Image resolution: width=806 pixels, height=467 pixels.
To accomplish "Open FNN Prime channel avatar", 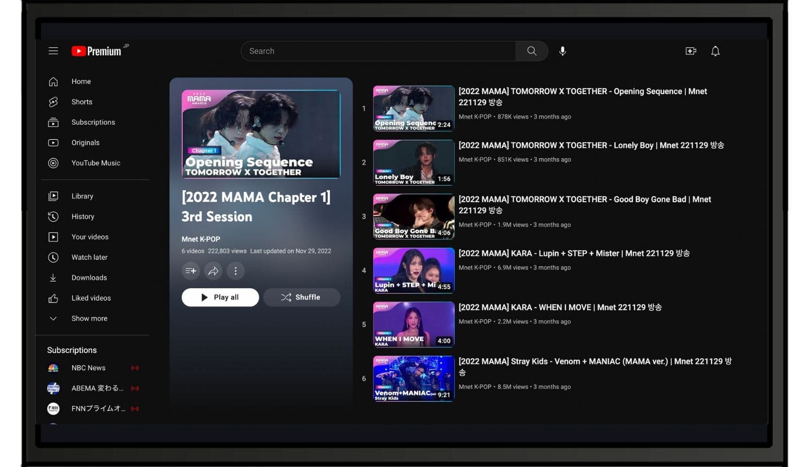I will tap(53, 409).
